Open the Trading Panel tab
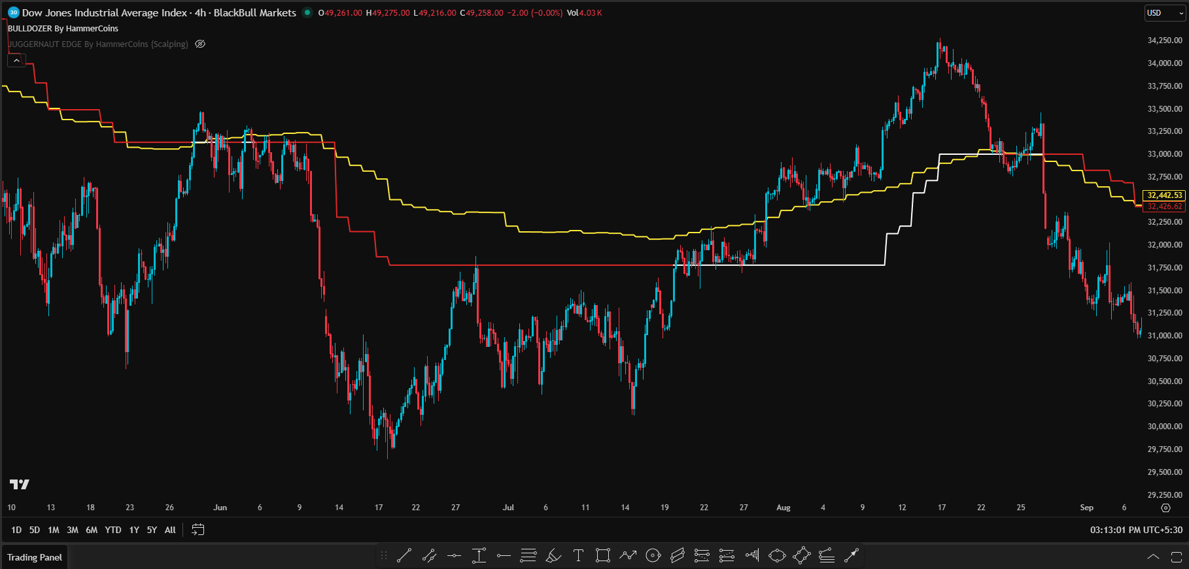This screenshot has height=569, width=1189. pos(35,557)
